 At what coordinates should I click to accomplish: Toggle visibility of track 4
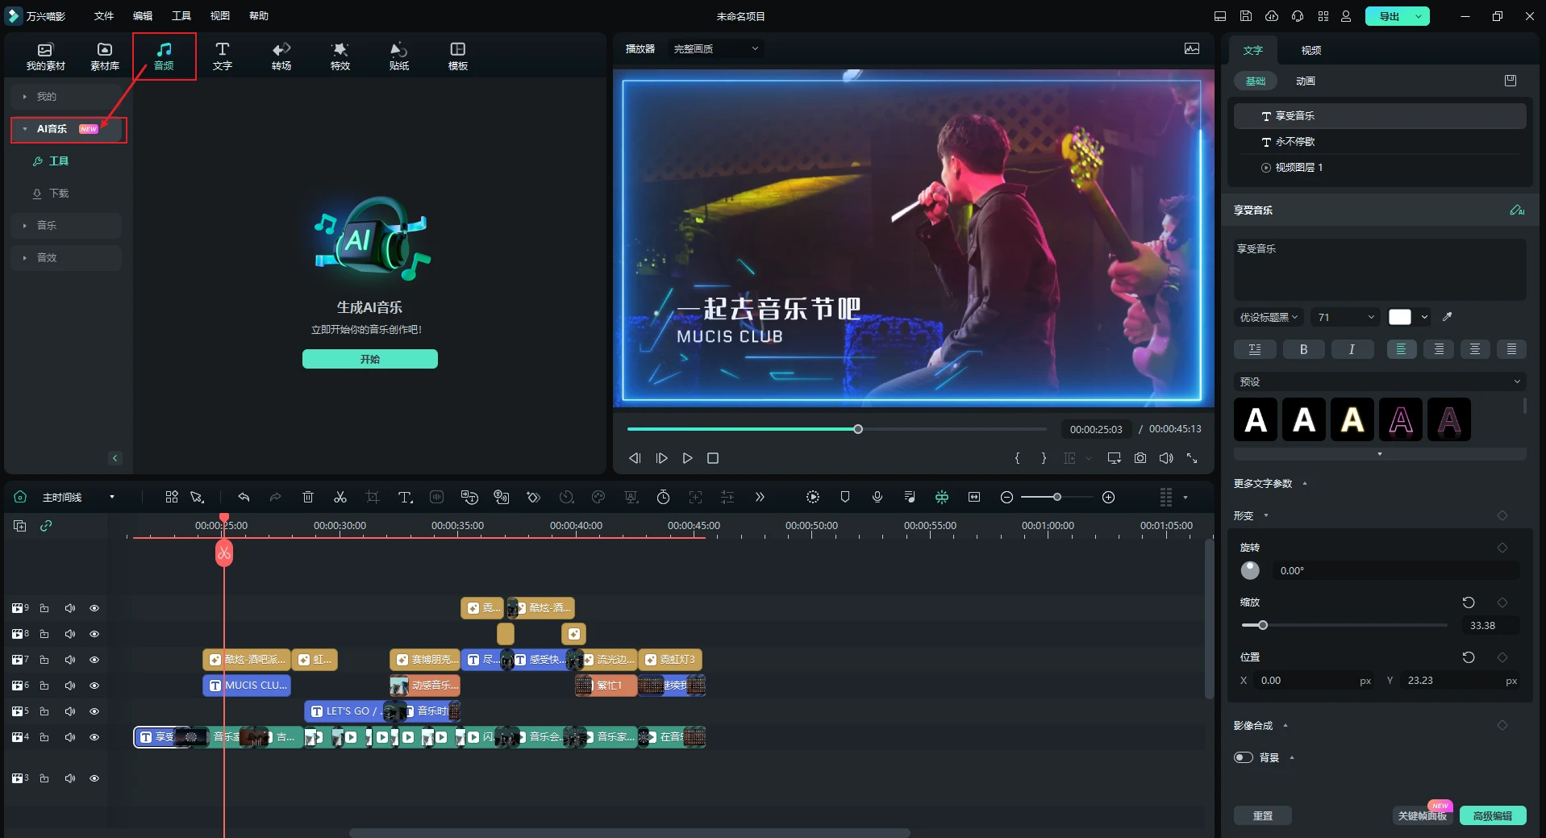pos(94,737)
